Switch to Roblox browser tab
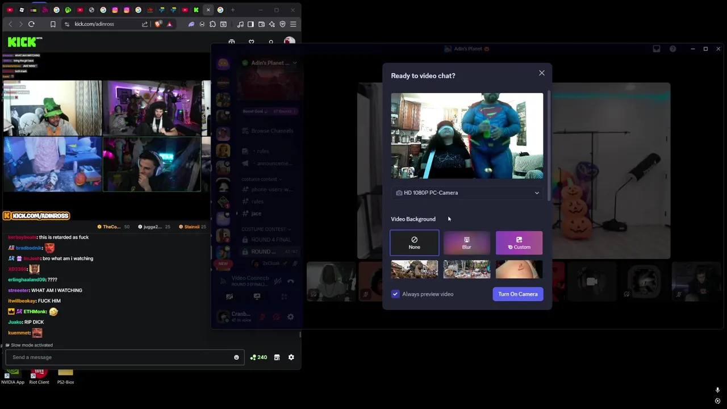Screen dimensions: 727x409 point(22,10)
